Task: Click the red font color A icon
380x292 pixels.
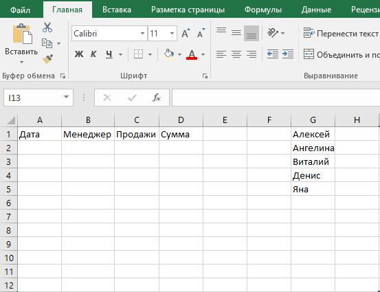Action: click(x=192, y=54)
